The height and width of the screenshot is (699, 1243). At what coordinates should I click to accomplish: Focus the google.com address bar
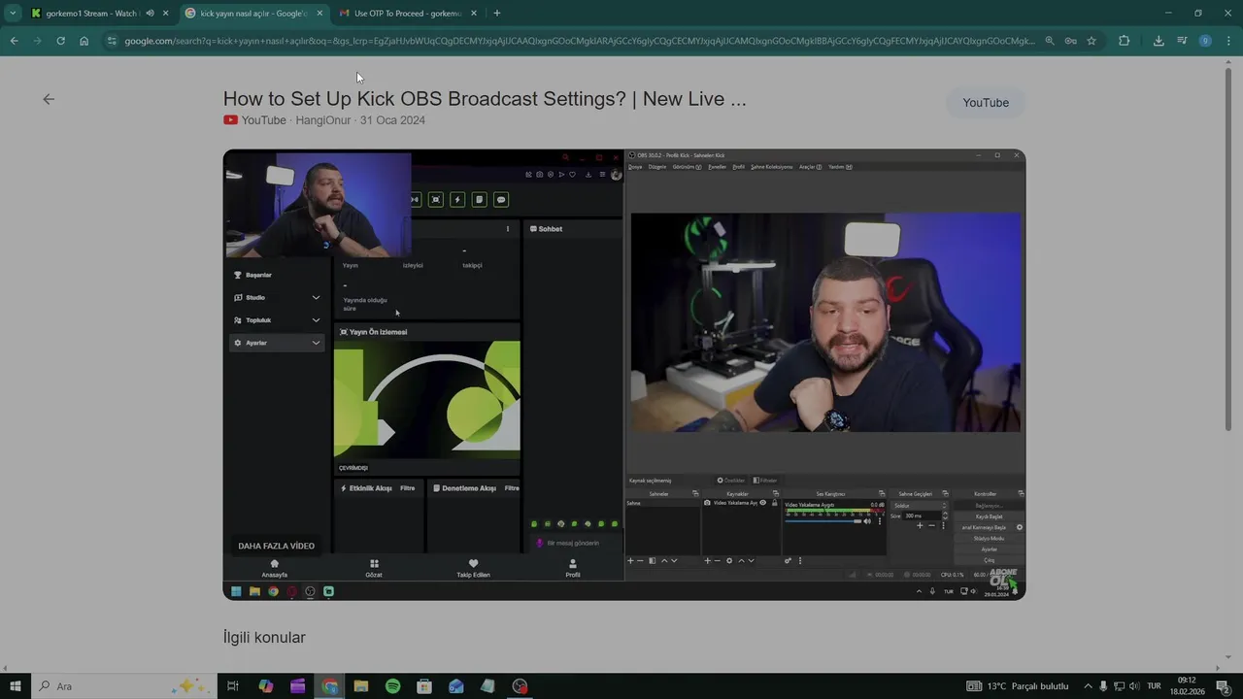(x=579, y=41)
